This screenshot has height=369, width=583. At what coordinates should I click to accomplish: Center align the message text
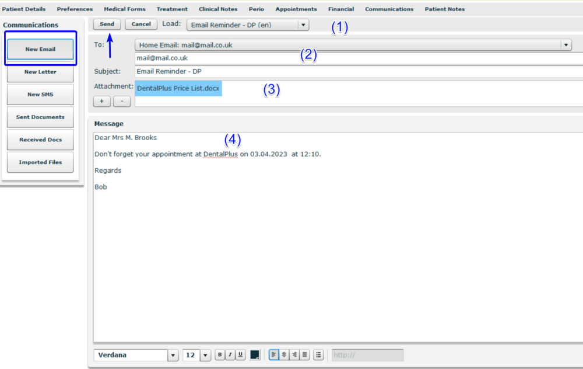(x=284, y=355)
